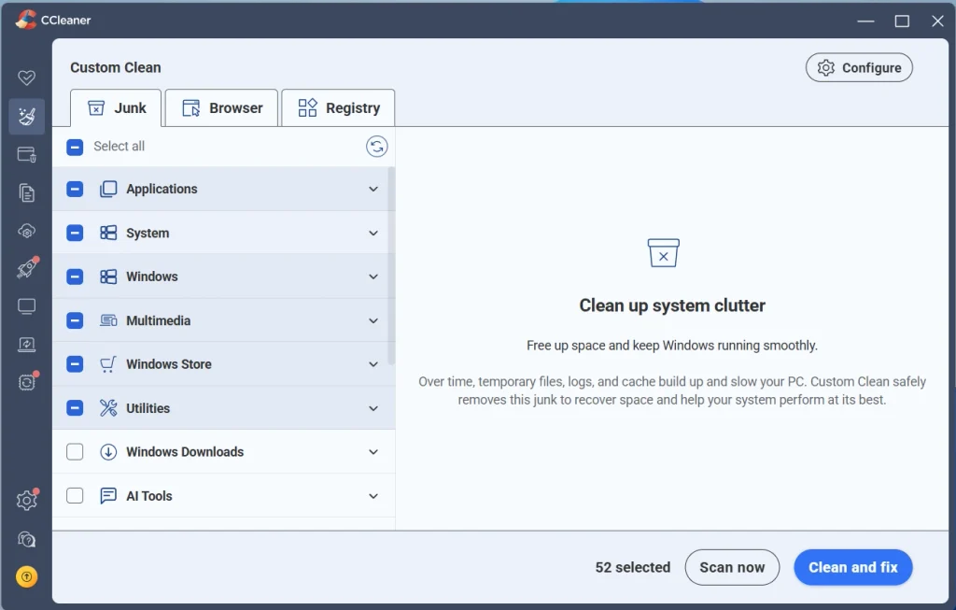Viewport: 956px width, 610px height.
Task: Click the Select all label
Action: pyautogui.click(x=119, y=147)
